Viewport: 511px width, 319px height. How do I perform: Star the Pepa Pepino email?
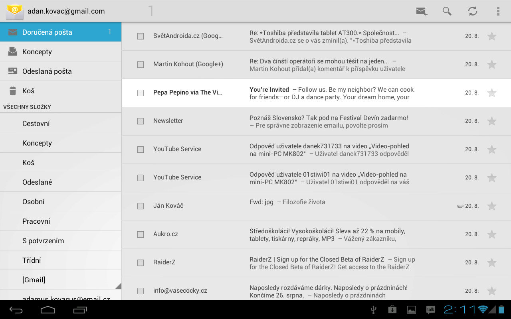(492, 93)
